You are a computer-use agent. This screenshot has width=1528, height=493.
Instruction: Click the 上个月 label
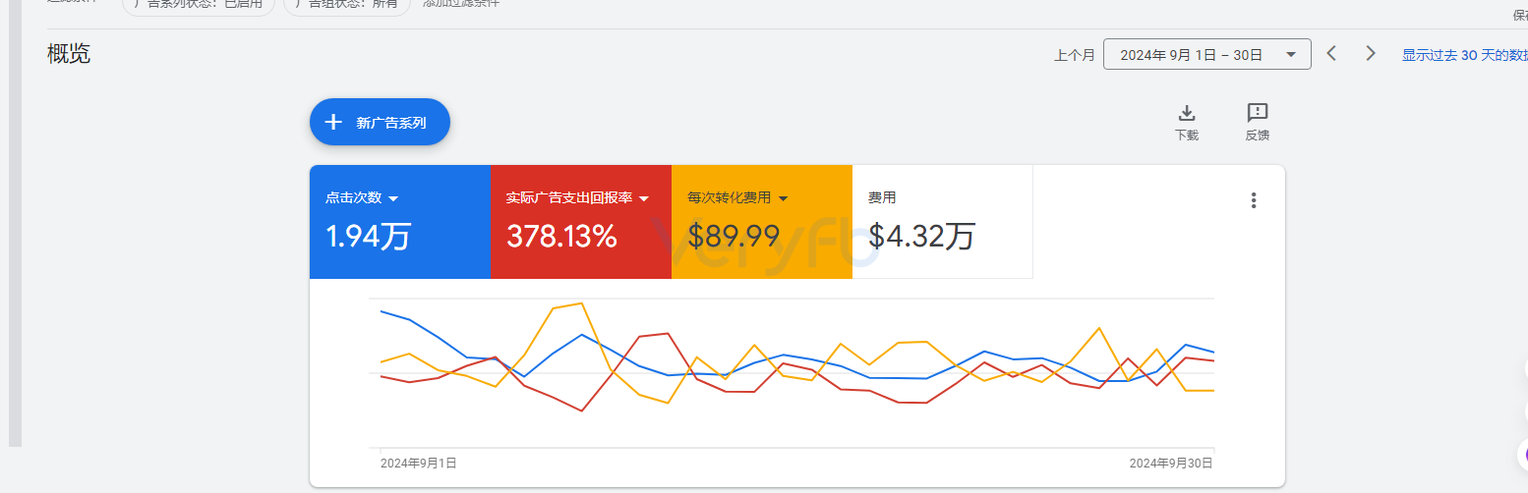[1074, 55]
